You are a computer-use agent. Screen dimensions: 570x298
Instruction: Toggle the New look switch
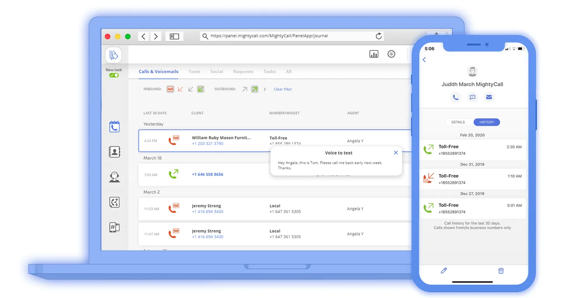[x=114, y=75]
